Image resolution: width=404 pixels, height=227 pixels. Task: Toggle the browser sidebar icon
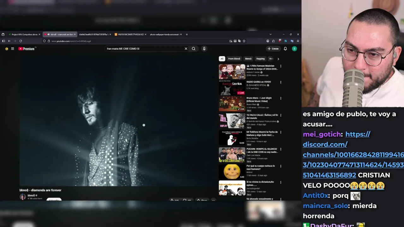[x=3, y=41]
